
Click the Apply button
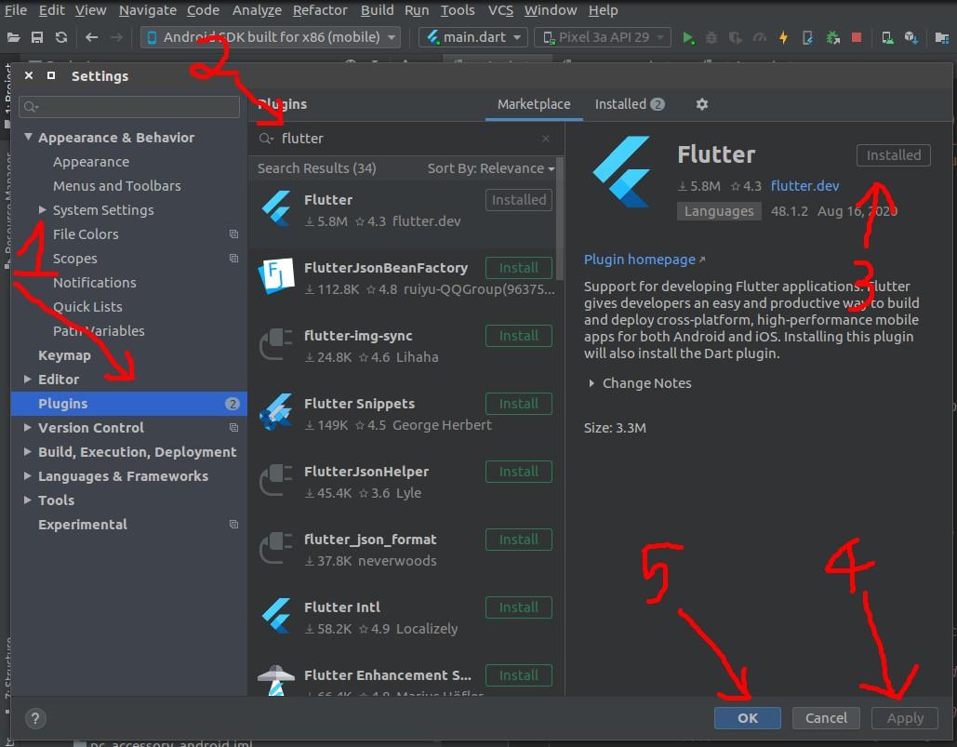pos(905,718)
